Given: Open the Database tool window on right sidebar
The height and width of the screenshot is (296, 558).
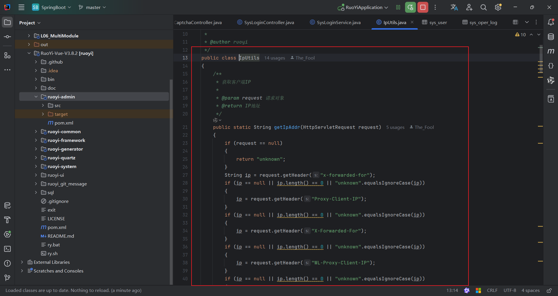Looking at the screenshot, I should [551, 37].
